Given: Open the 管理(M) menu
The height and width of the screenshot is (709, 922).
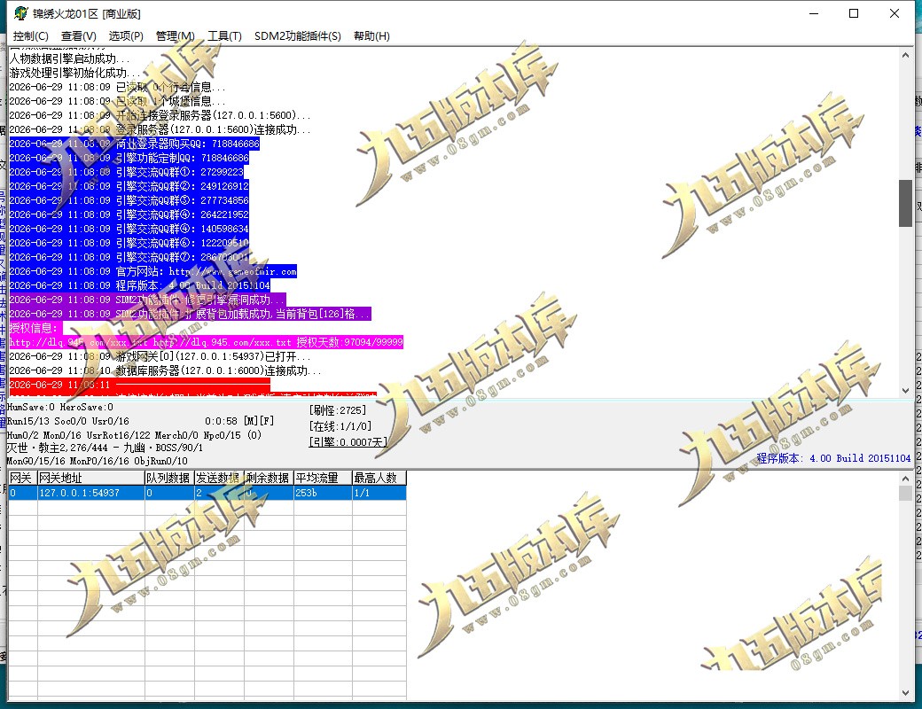Looking at the screenshot, I should click(x=175, y=35).
